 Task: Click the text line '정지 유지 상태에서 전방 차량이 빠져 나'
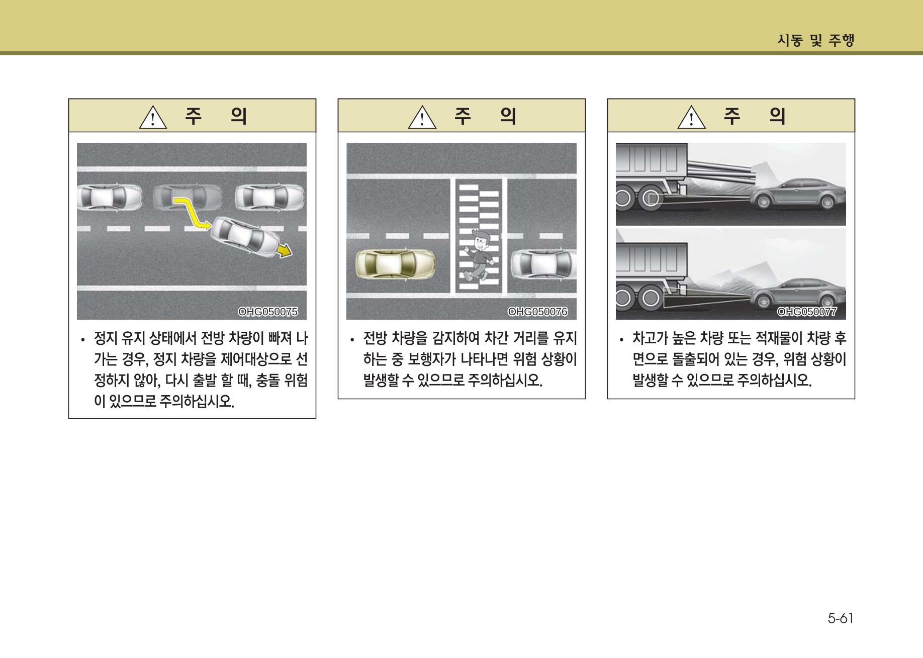tap(201, 338)
